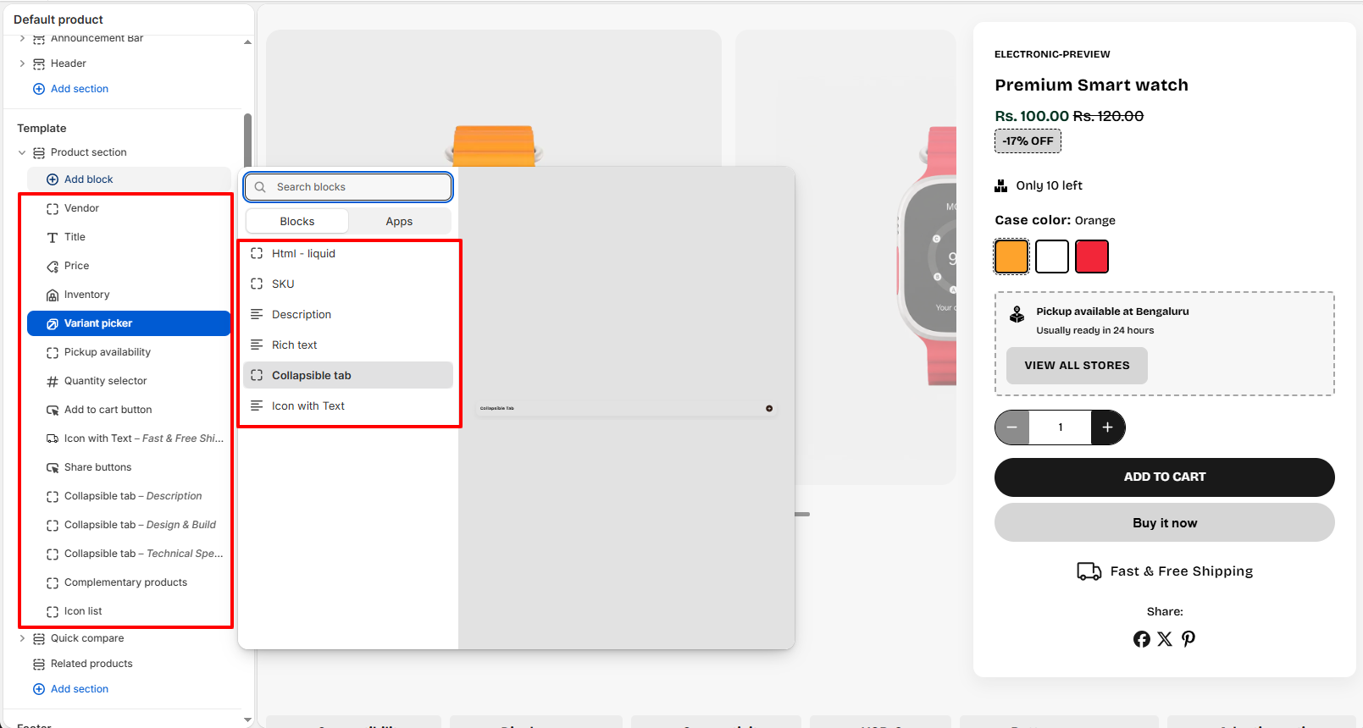Click the Header section icon
The height and width of the screenshot is (728, 1363).
coord(39,63)
